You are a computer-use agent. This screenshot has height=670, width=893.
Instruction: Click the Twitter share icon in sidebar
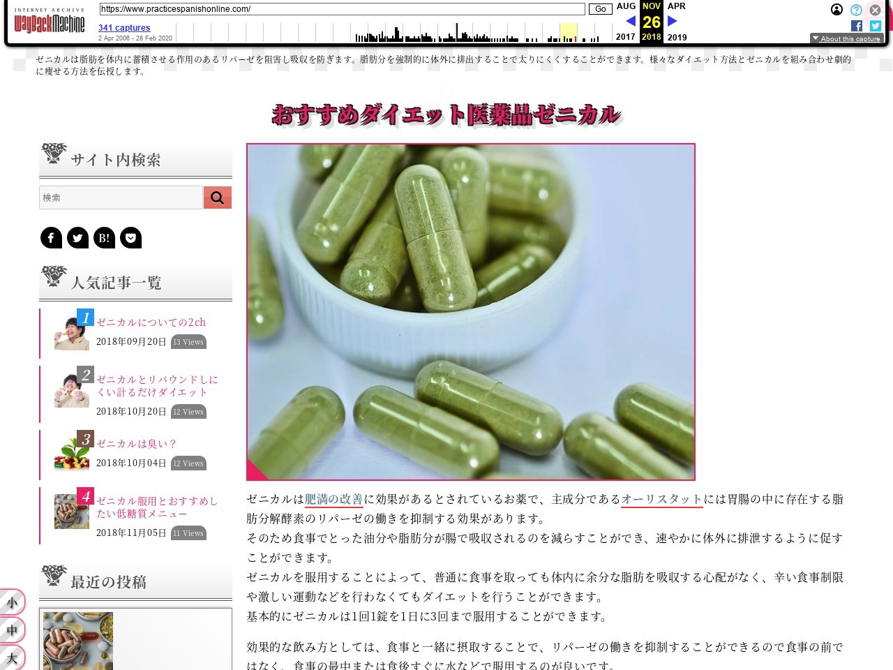pyautogui.click(x=77, y=238)
